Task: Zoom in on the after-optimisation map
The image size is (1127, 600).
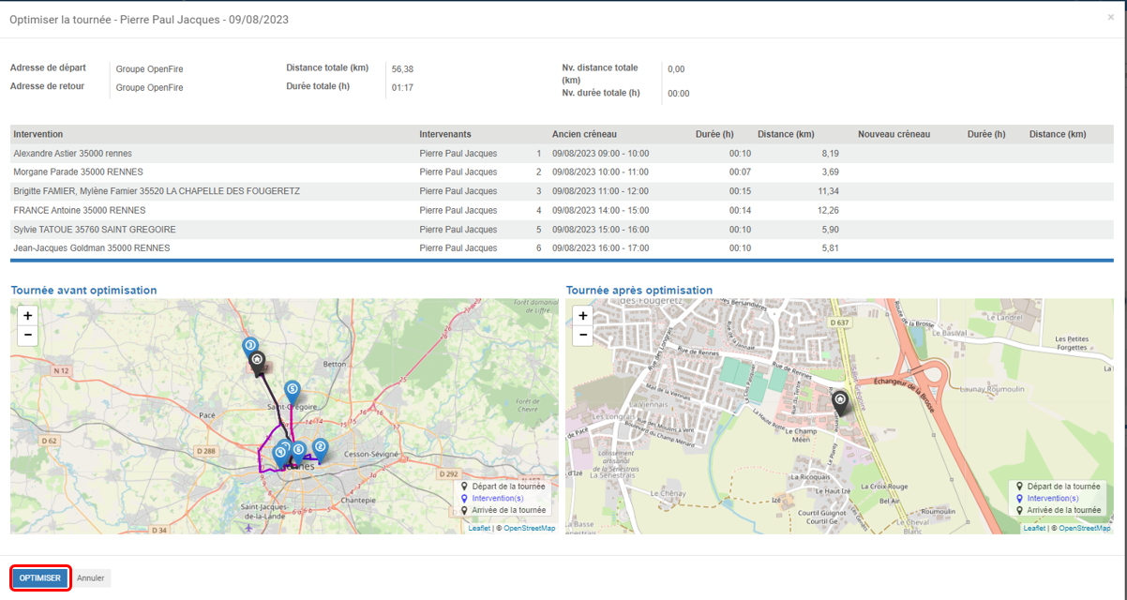Action: click(582, 316)
